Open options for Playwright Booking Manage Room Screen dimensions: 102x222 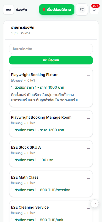88,118
